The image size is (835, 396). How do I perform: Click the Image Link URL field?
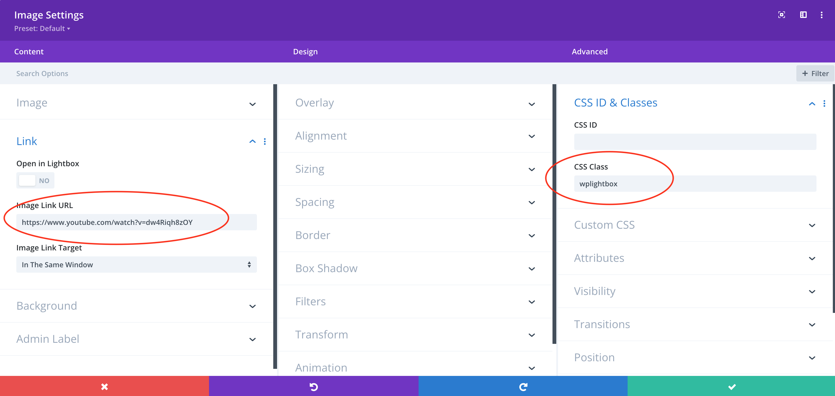click(x=136, y=222)
